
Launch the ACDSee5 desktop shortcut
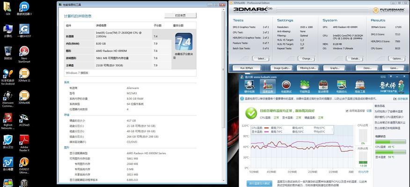click(24, 120)
